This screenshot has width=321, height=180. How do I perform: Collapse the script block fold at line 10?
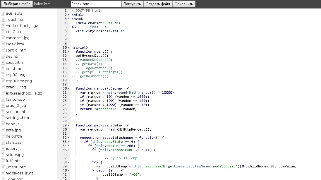tap(68, 47)
